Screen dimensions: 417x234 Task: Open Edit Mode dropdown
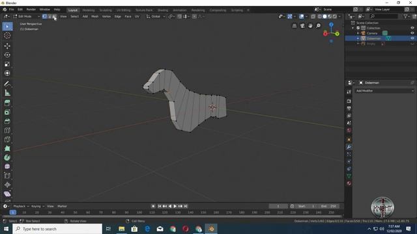(x=27, y=16)
